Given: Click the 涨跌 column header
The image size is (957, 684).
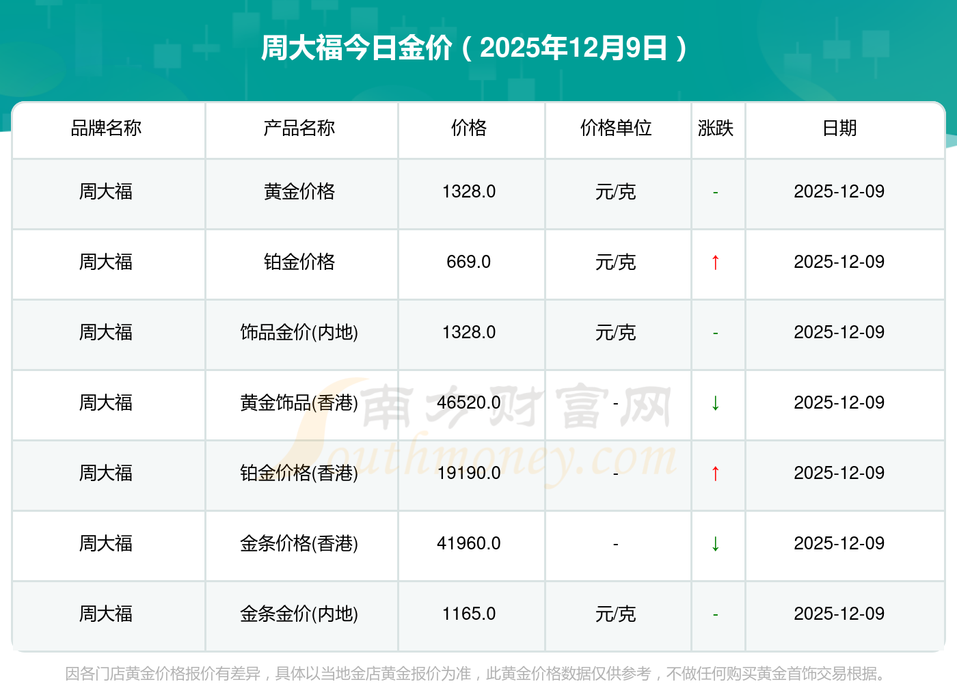Looking at the screenshot, I should [716, 128].
